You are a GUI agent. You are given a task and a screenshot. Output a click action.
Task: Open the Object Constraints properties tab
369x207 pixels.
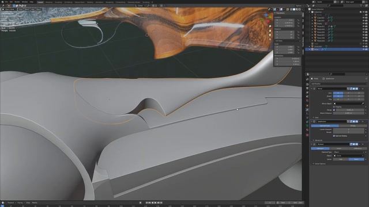307,122
